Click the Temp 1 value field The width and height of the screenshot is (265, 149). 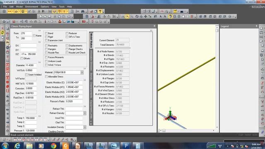31,118
